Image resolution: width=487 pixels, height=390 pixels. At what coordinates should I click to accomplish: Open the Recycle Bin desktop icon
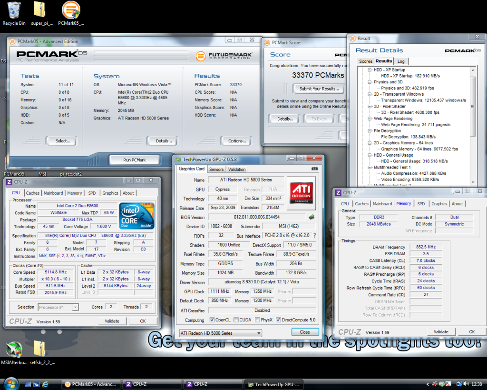pos(14,13)
